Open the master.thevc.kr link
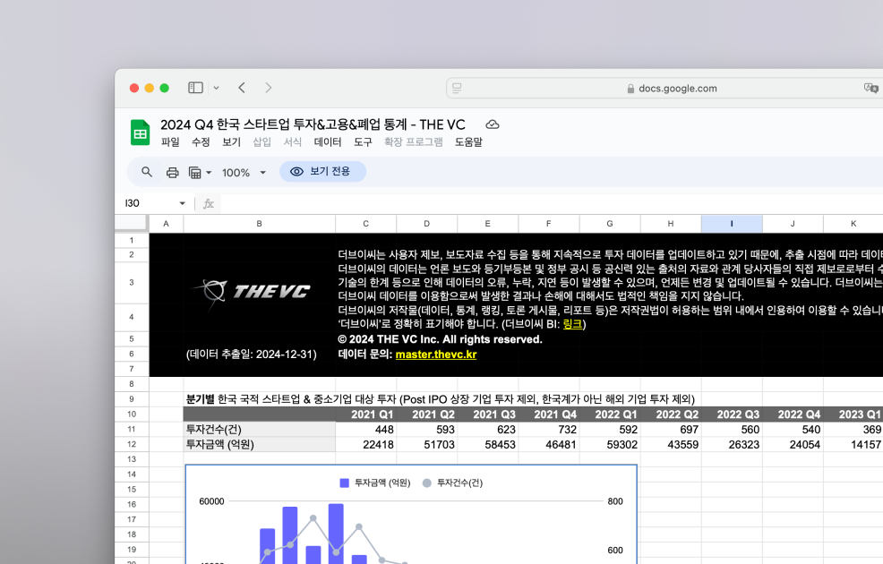 [x=435, y=355]
